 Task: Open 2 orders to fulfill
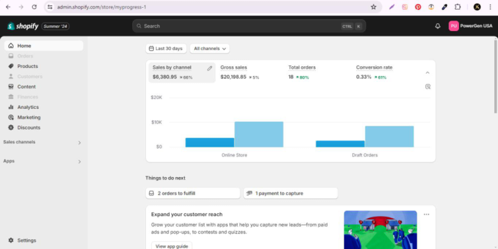coord(193,193)
